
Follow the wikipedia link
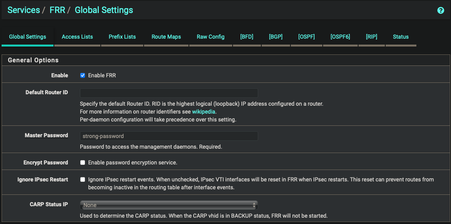pos(204,112)
